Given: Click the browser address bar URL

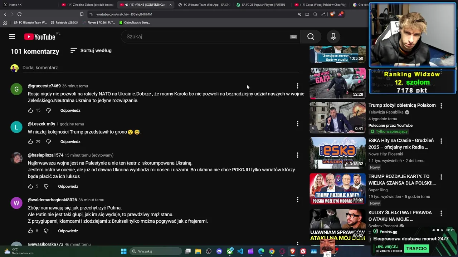Looking at the screenshot, I should tap(124, 14).
